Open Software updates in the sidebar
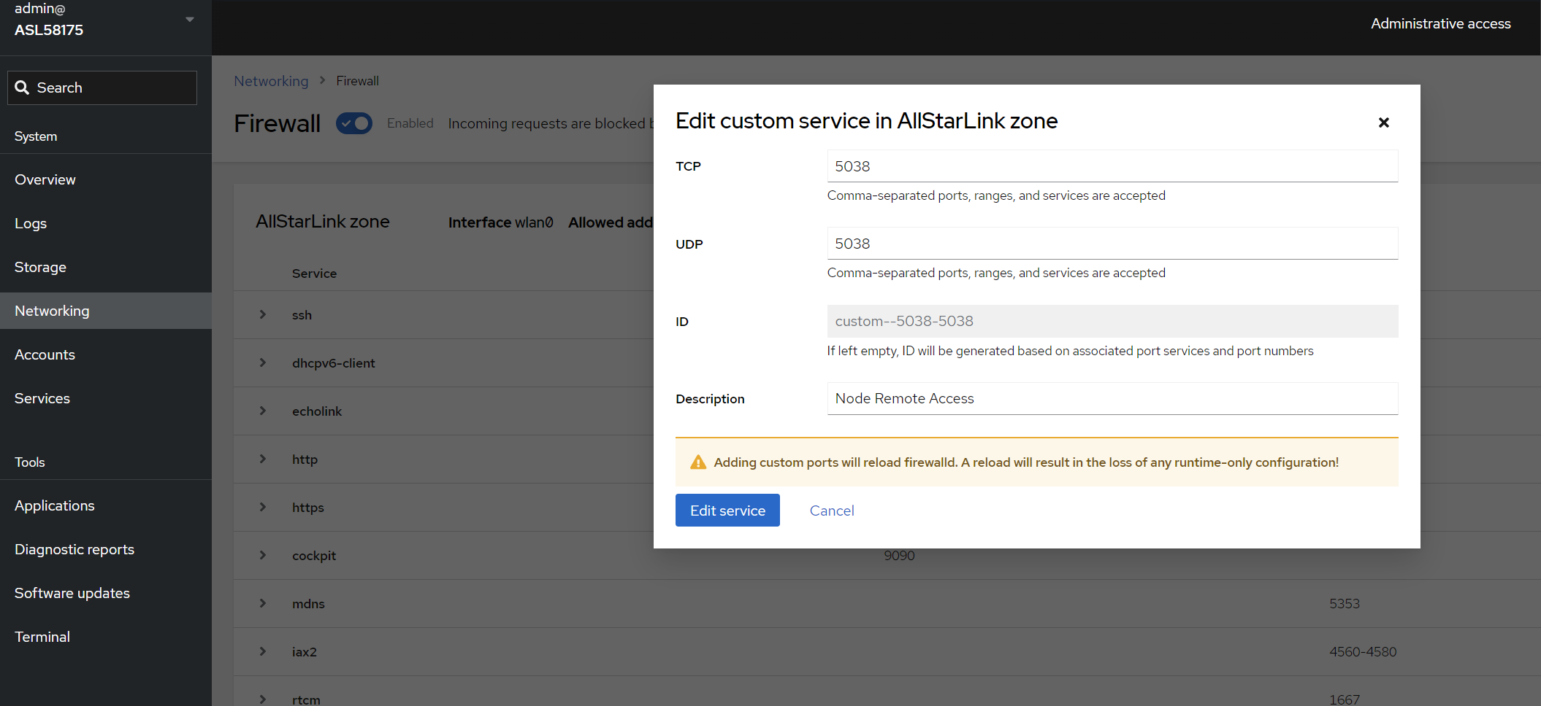The height and width of the screenshot is (706, 1541). [106, 593]
